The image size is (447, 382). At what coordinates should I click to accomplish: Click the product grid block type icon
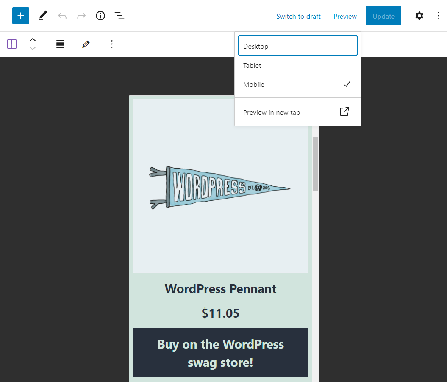pyautogui.click(x=12, y=44)
